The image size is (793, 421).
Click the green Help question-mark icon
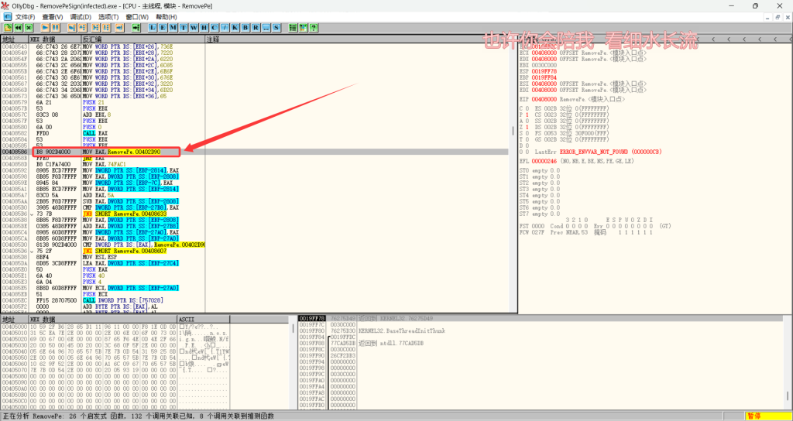[314, 28]
